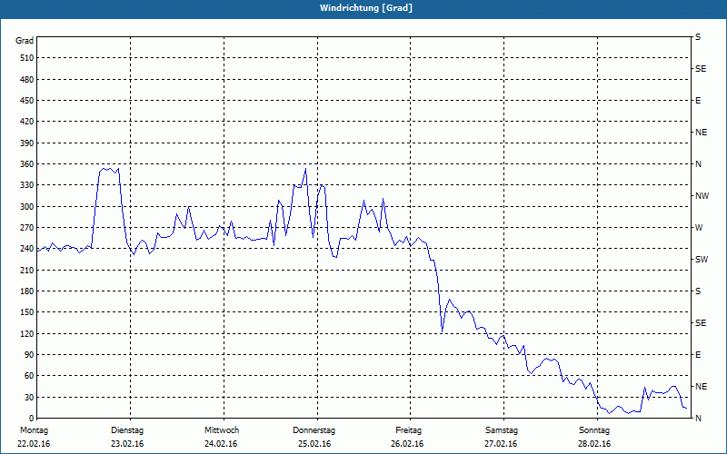
Task: Select the 300 y-axis value
Action: 27,207
